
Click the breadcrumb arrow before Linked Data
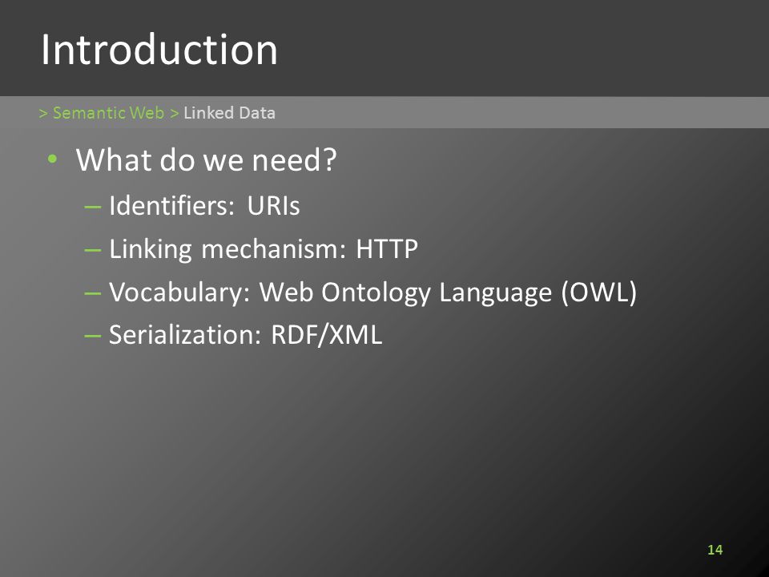pyautogui.click(x=174, y=113)
